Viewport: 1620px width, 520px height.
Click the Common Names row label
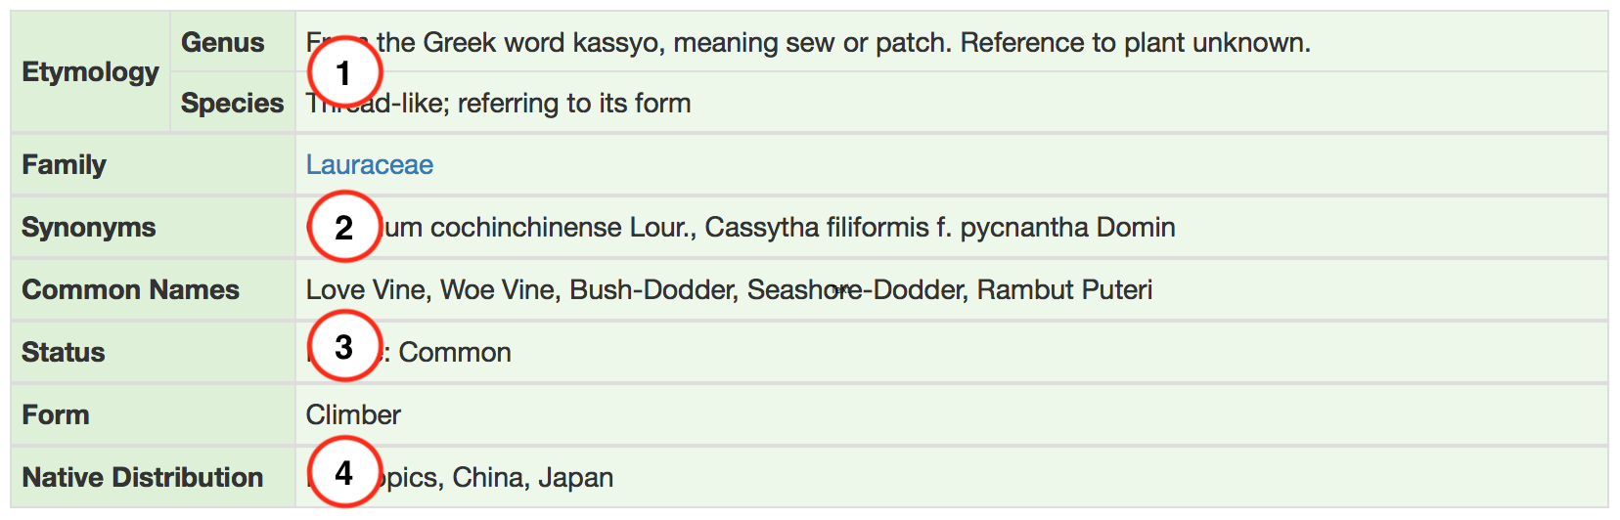click(130, 289)
